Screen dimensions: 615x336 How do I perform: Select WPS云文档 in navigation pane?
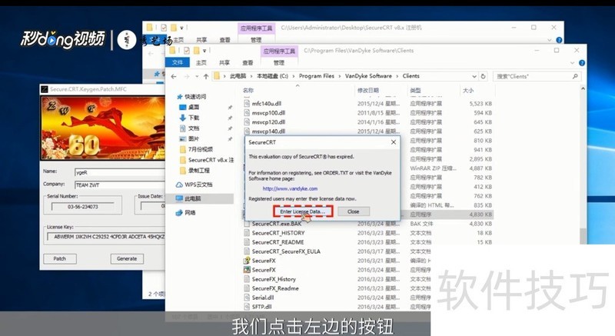(x=198, y=185)
